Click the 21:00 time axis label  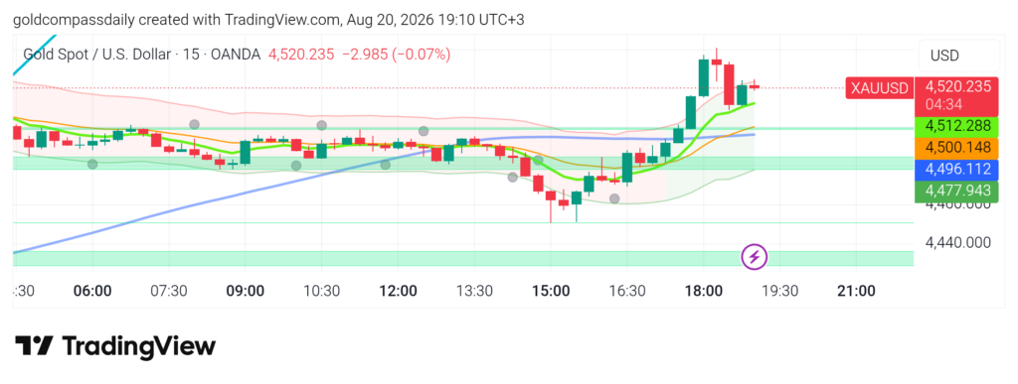pyautogui.click(x=856, y=291)
